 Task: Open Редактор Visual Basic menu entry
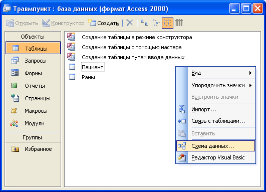click(215, 157)
